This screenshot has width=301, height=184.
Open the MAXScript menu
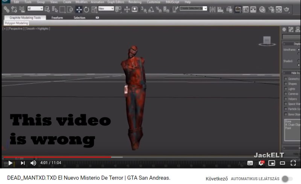point(172,2)
